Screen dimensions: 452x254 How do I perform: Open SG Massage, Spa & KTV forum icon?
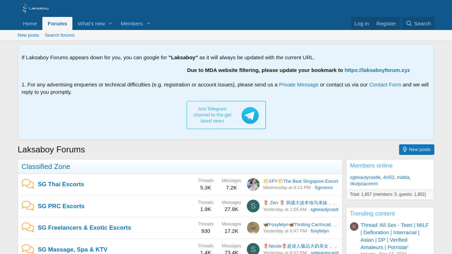tap(28, 249)
